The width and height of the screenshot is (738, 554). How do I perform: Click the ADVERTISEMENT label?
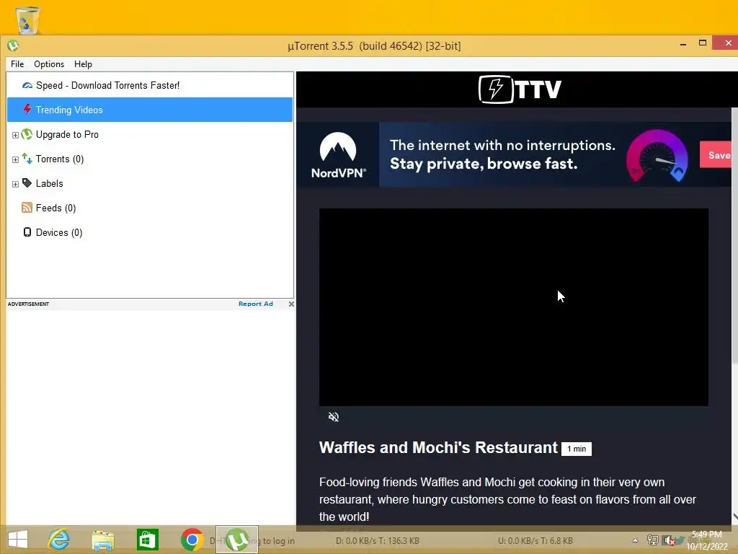[28, 304]
